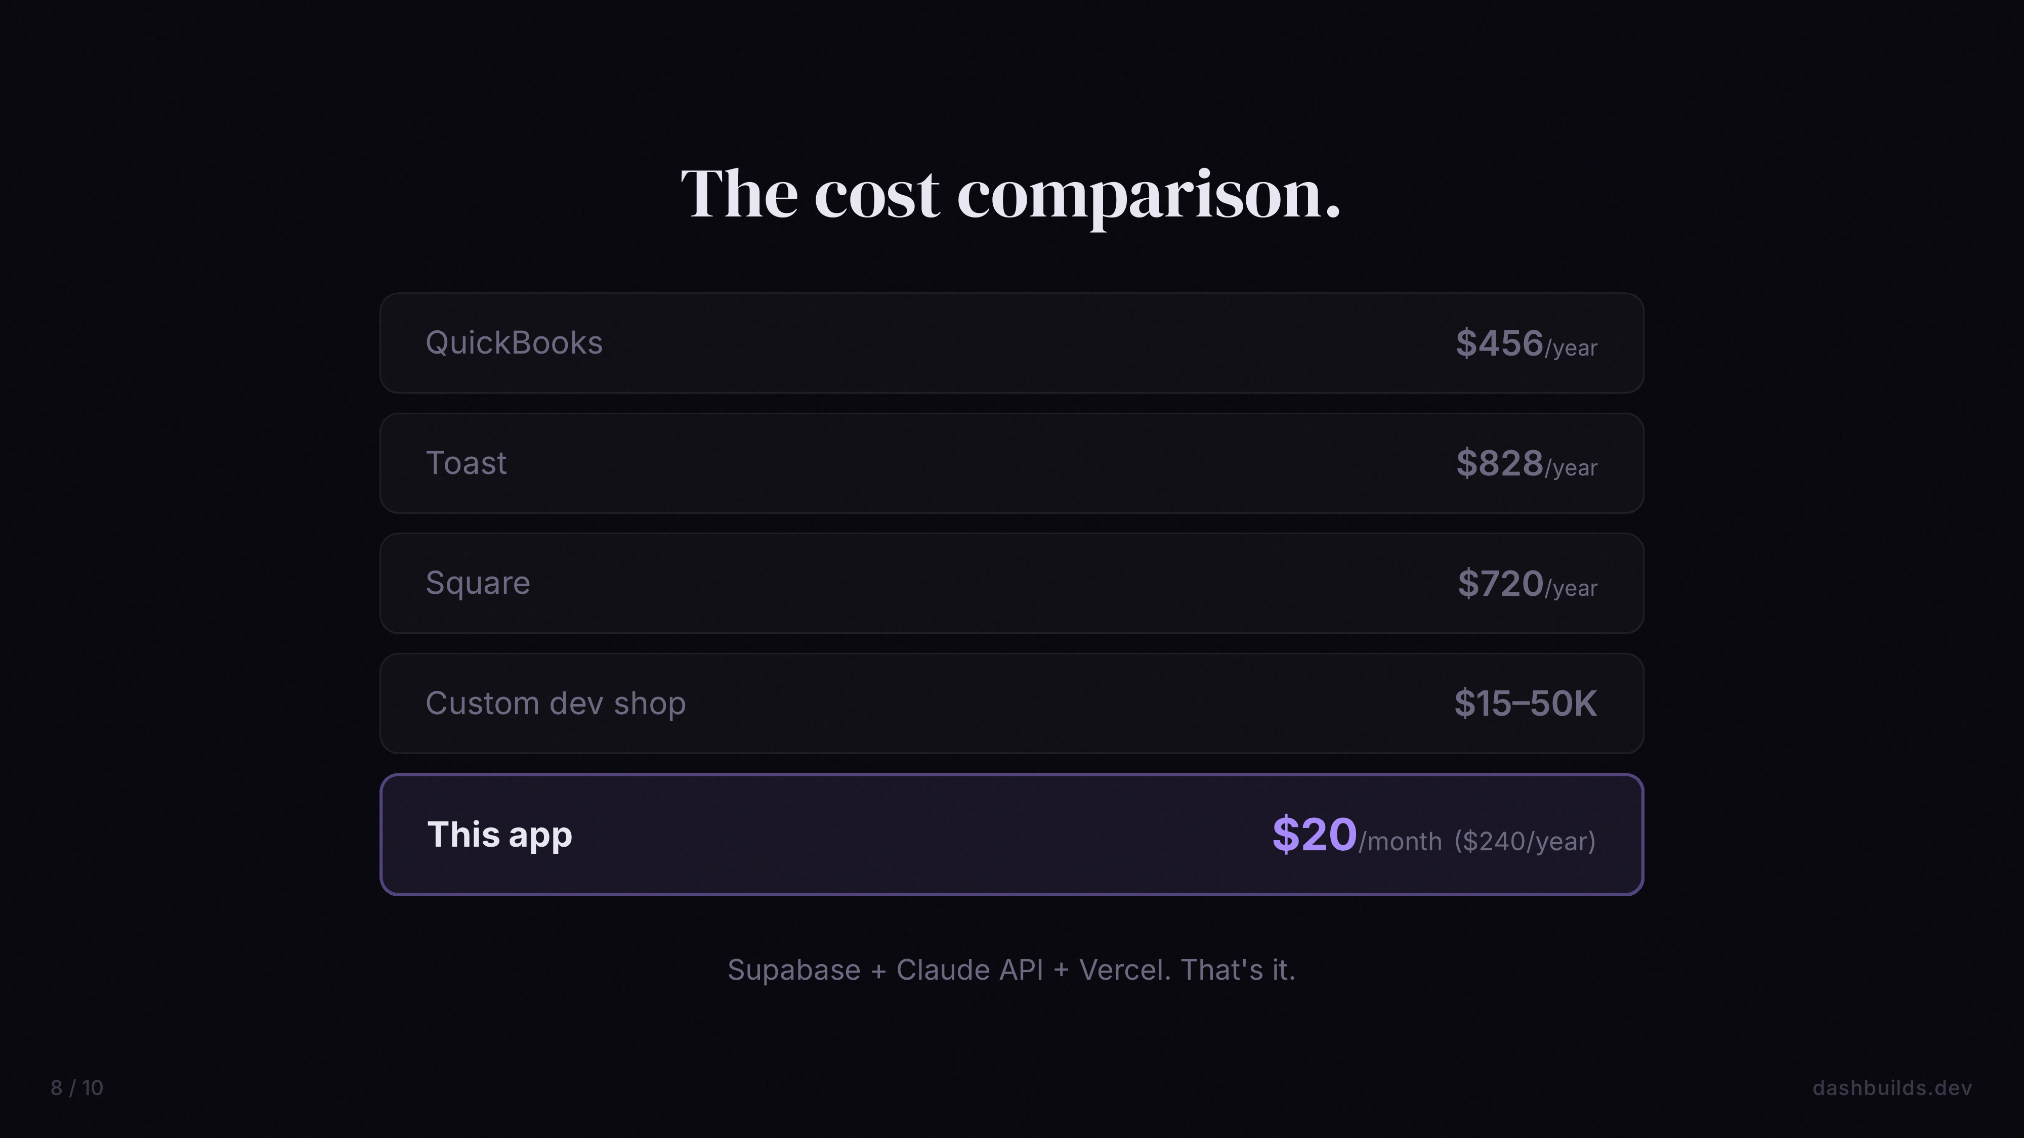Click That's it. in the caption
The image size is (2024, 1138).
point(1238,971)
